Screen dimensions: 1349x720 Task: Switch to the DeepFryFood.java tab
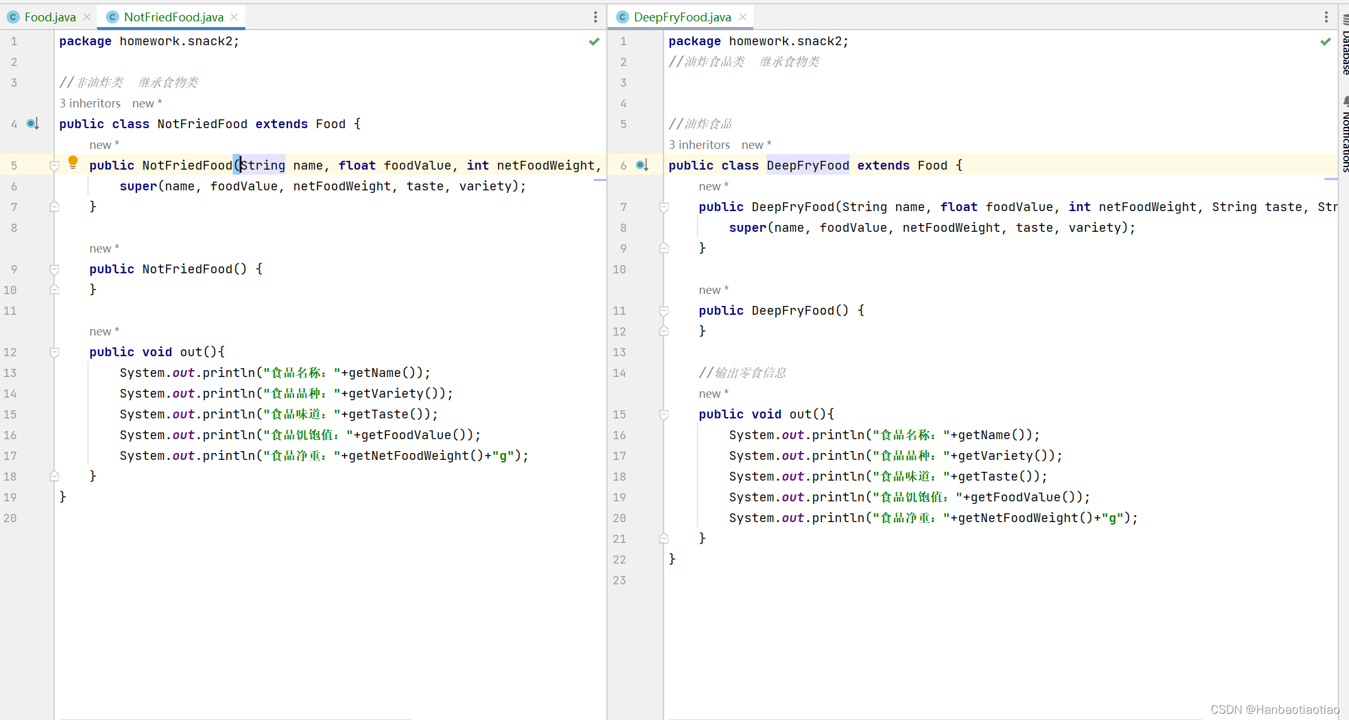tap(682, 17)
